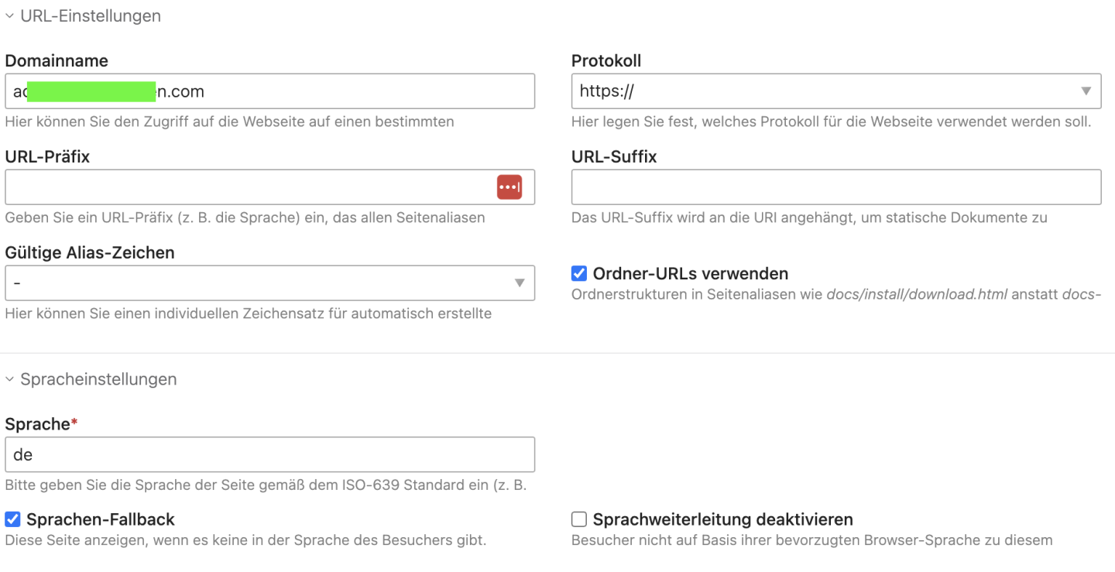The height and width of the screenshot is (572, 1115).
Task: Enable the Sprachweiterleitung deaktivieren checkbox
Action: (578, 519)
